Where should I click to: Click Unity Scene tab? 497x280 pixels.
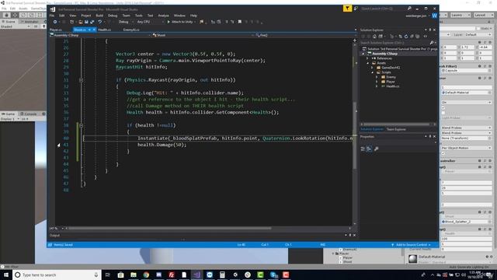click(x=9, y=21)
